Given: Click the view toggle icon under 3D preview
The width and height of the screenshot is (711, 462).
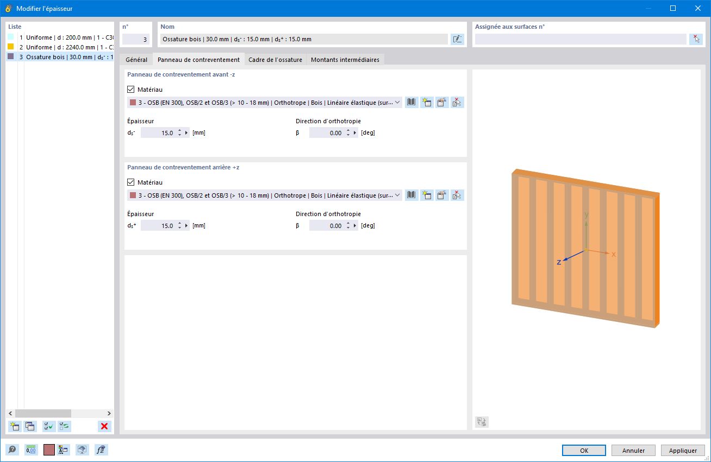Looking at the screenshot, I should coord(482,422).
